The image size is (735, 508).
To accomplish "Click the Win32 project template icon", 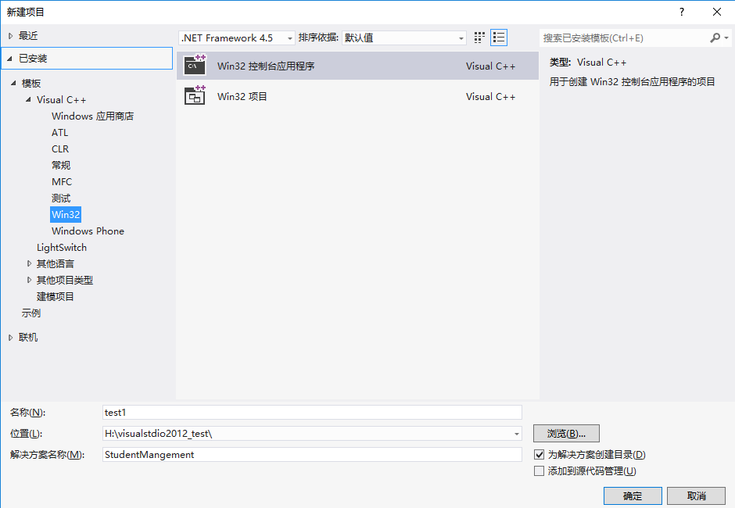I will click(x=195, y=95).
